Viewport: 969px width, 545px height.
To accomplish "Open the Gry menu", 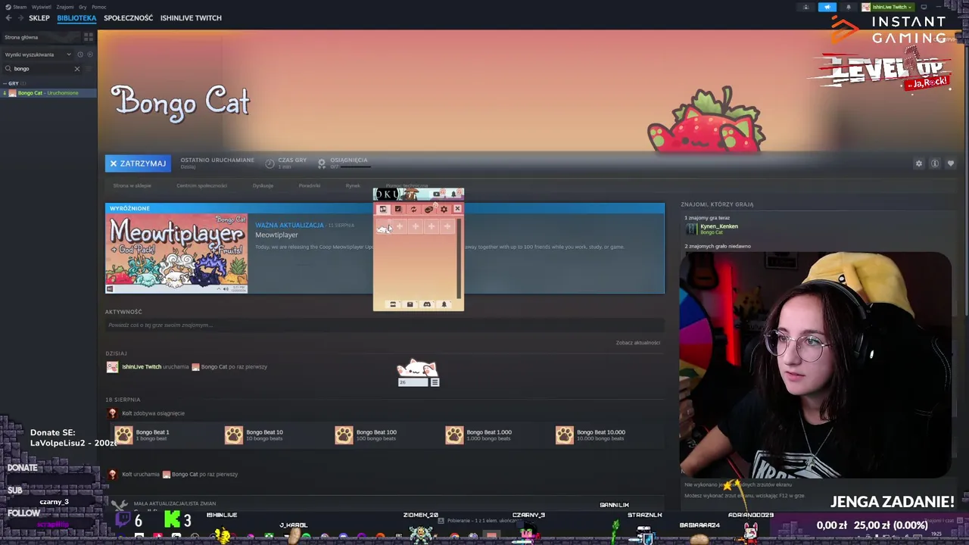I will 83,7.
